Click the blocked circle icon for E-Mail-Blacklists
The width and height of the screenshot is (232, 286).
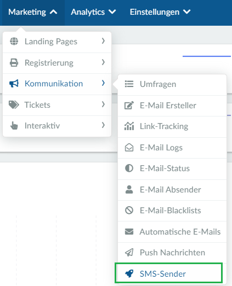pos(129,210)
